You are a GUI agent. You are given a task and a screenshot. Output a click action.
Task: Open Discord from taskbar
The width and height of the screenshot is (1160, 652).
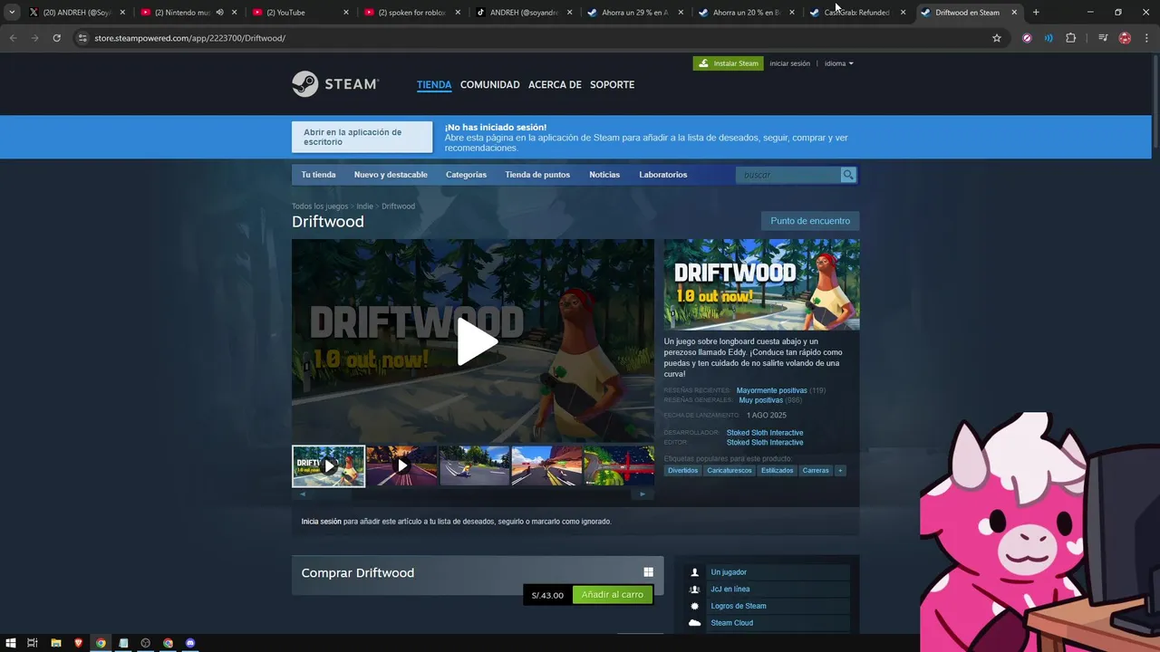(190, 643)
